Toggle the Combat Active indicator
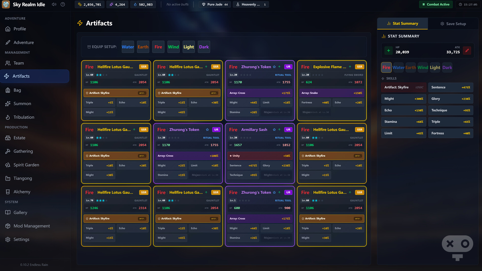Viewport: 482px width, 271px height. [x=436, y=4]
